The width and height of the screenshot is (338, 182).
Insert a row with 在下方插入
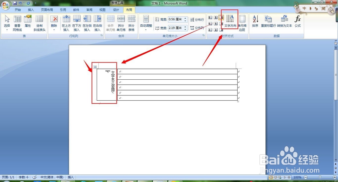pos(76,23)
